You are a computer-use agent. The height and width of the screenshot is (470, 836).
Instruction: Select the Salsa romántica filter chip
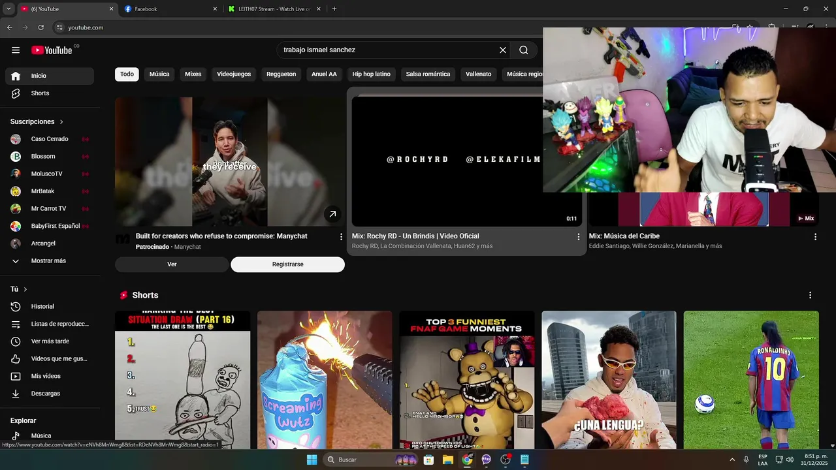[x=428, y=74]
